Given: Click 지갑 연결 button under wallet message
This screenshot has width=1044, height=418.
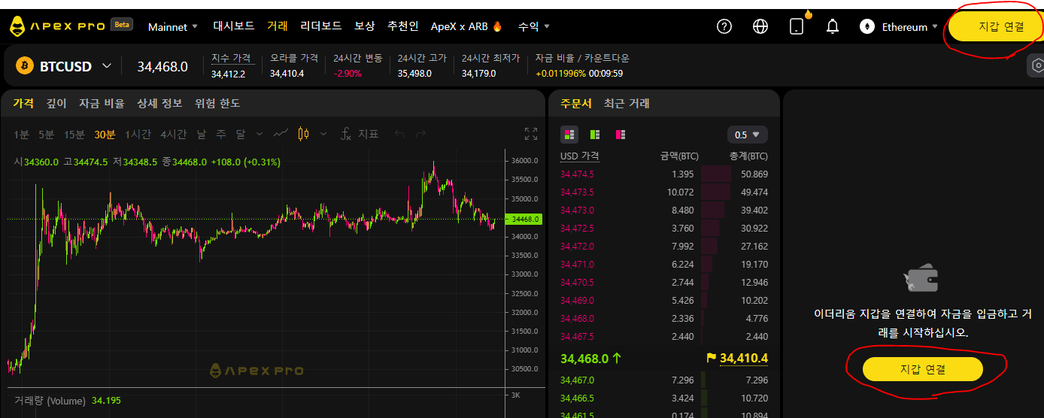Looking at the screenshot, I should 923,369.
